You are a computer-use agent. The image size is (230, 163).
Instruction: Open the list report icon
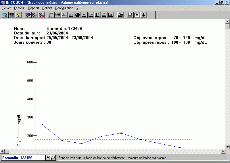point(51,15)
